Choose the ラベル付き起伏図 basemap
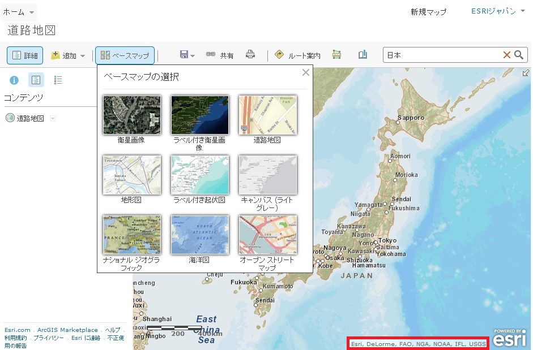533x350 pixels. (x=200, y=175)
